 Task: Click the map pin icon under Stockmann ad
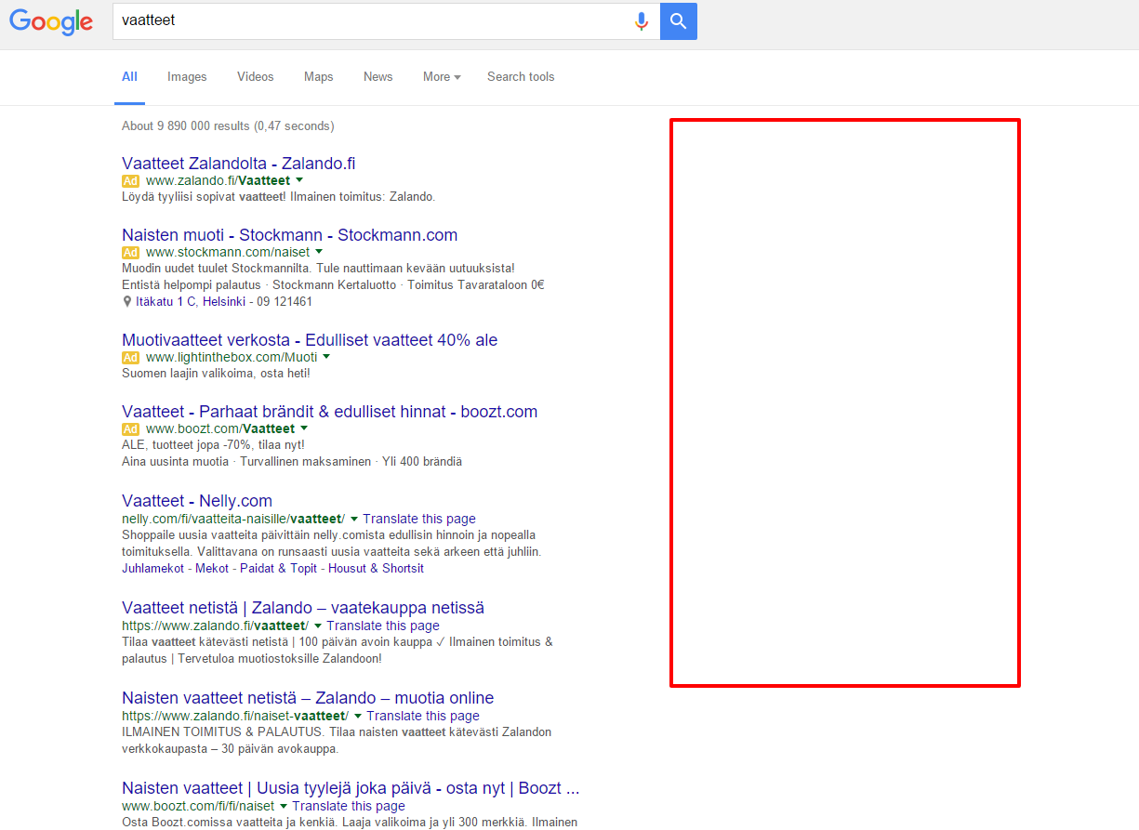coord(127,302)
